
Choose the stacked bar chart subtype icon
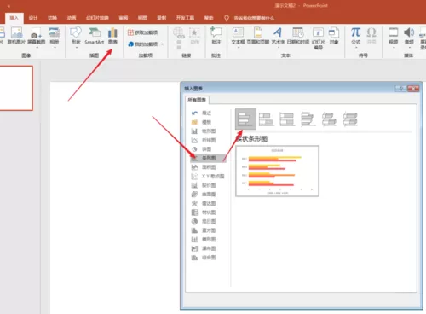click(x=267, y=119)
